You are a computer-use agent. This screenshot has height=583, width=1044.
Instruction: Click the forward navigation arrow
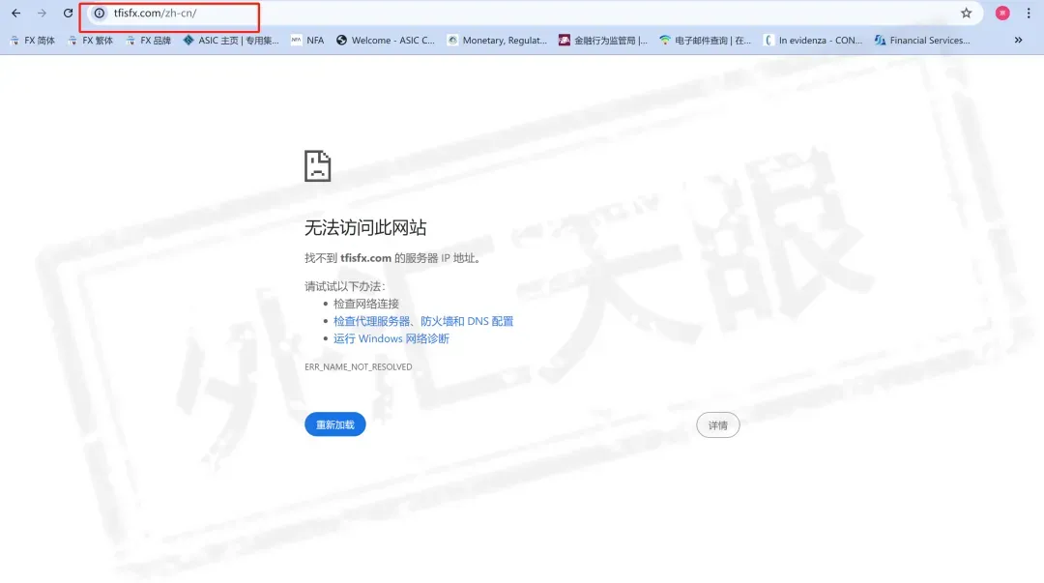click(x=42, y=13)
